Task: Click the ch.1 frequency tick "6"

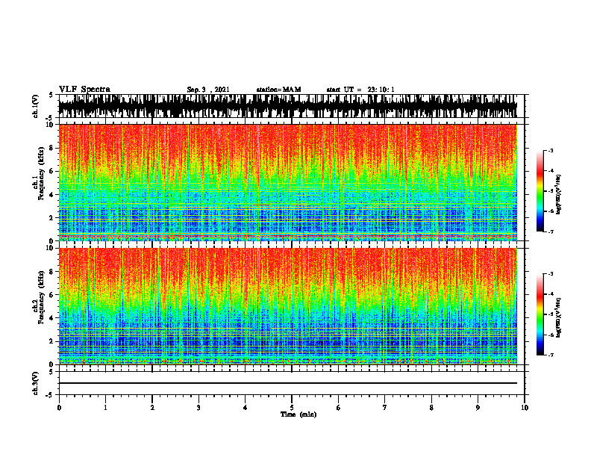Action: (52, 171)
